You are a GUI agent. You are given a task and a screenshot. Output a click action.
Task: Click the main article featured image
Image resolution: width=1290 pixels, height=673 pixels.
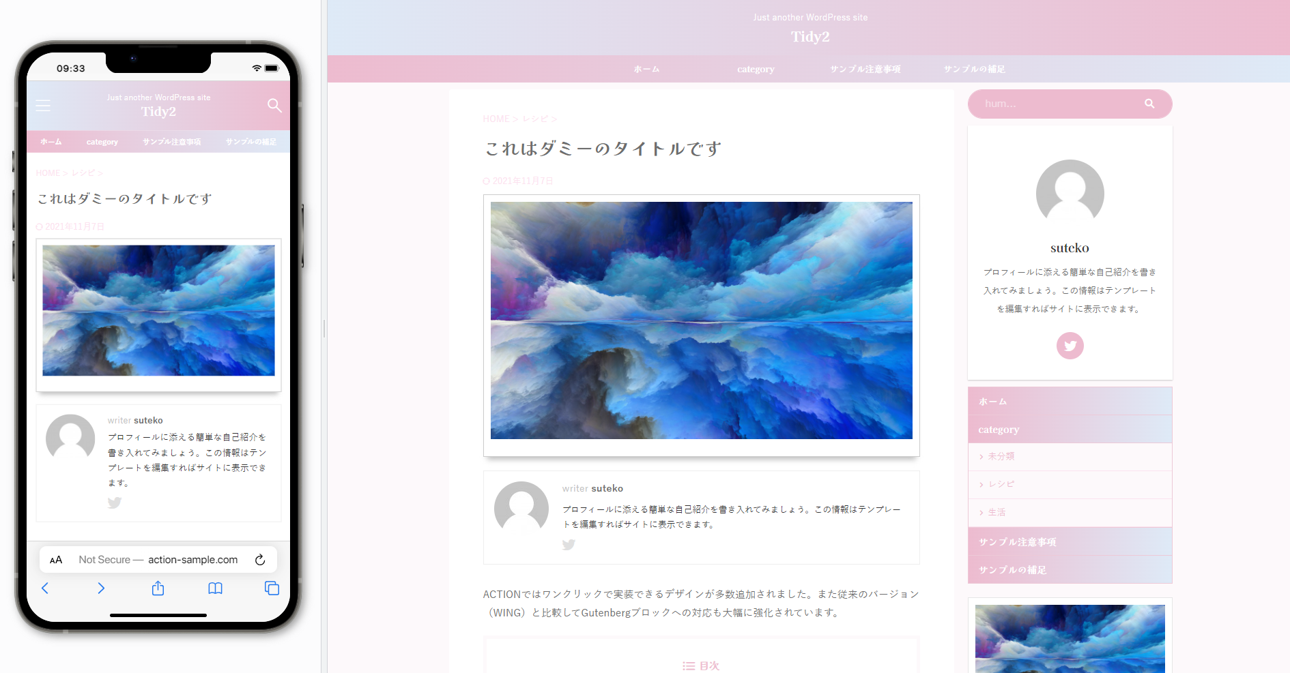pyautogui.click(x=702, y=320)
